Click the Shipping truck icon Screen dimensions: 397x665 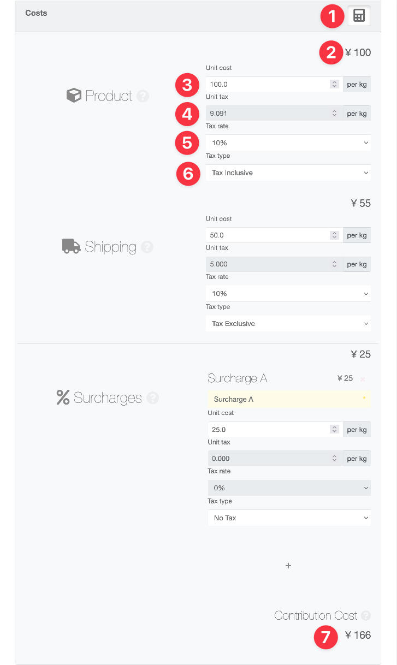tap(72, 247)
